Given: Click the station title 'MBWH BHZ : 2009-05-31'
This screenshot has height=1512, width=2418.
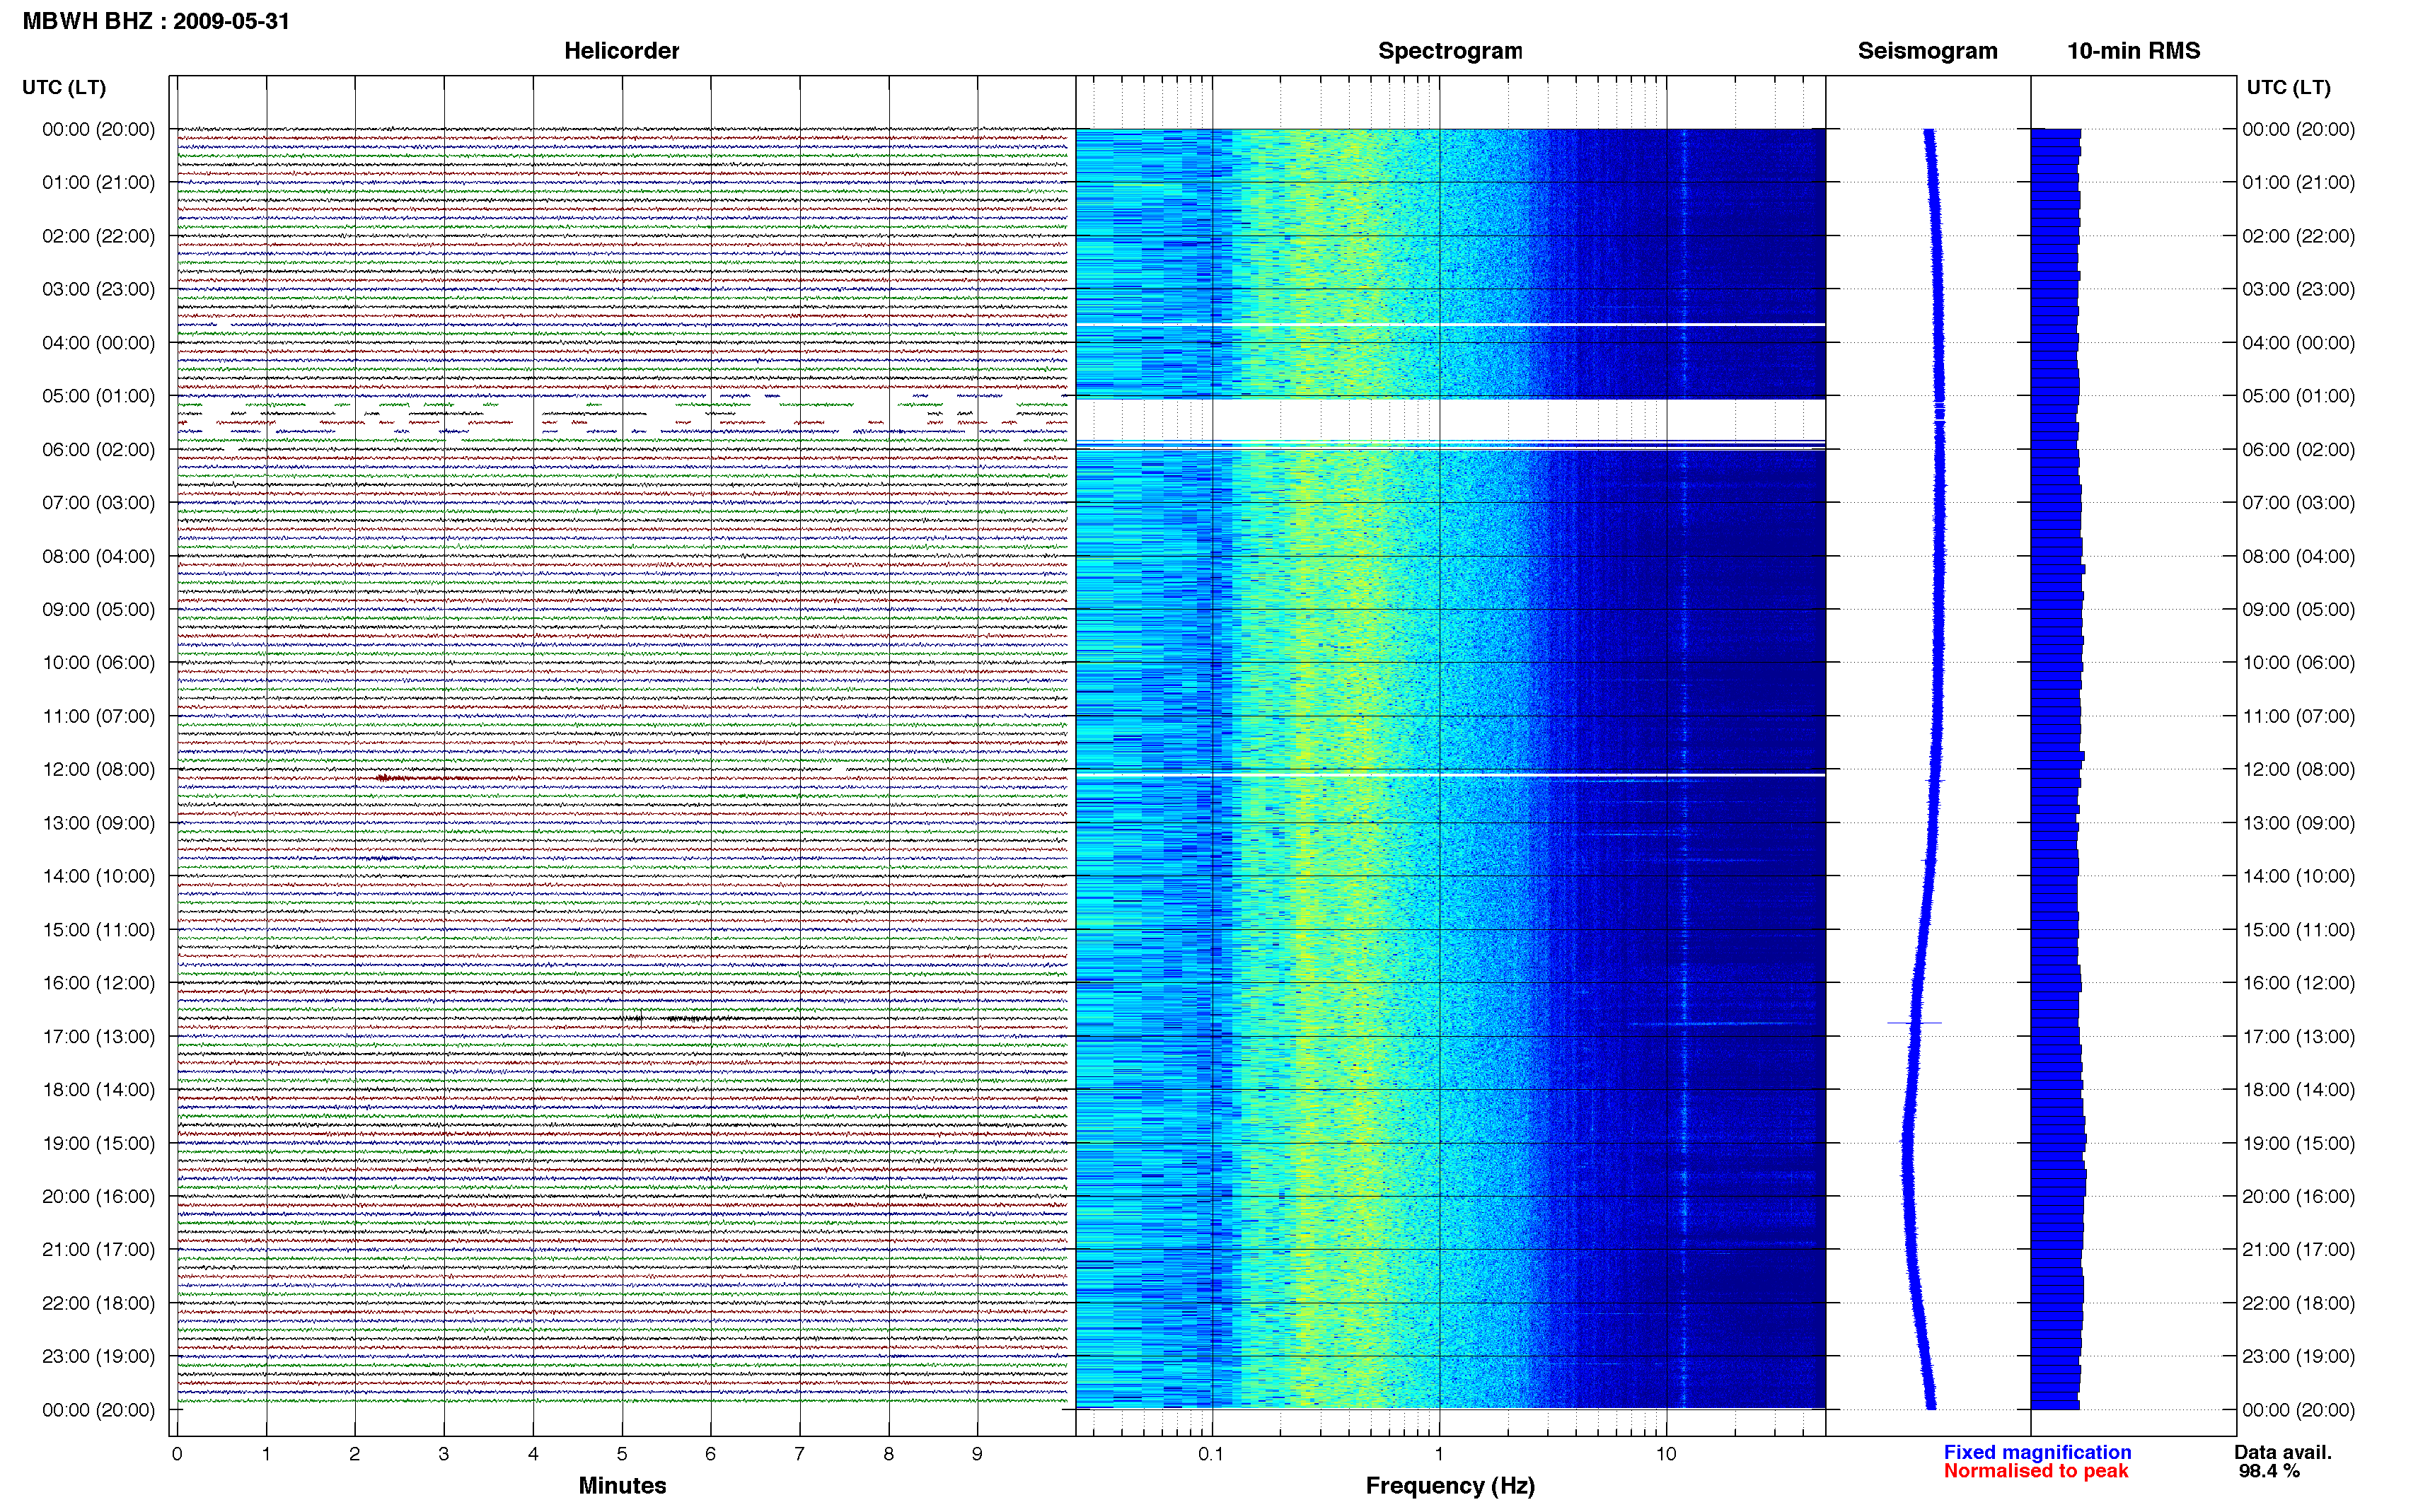Looking at the screenshot, I should tap(156, 21).
